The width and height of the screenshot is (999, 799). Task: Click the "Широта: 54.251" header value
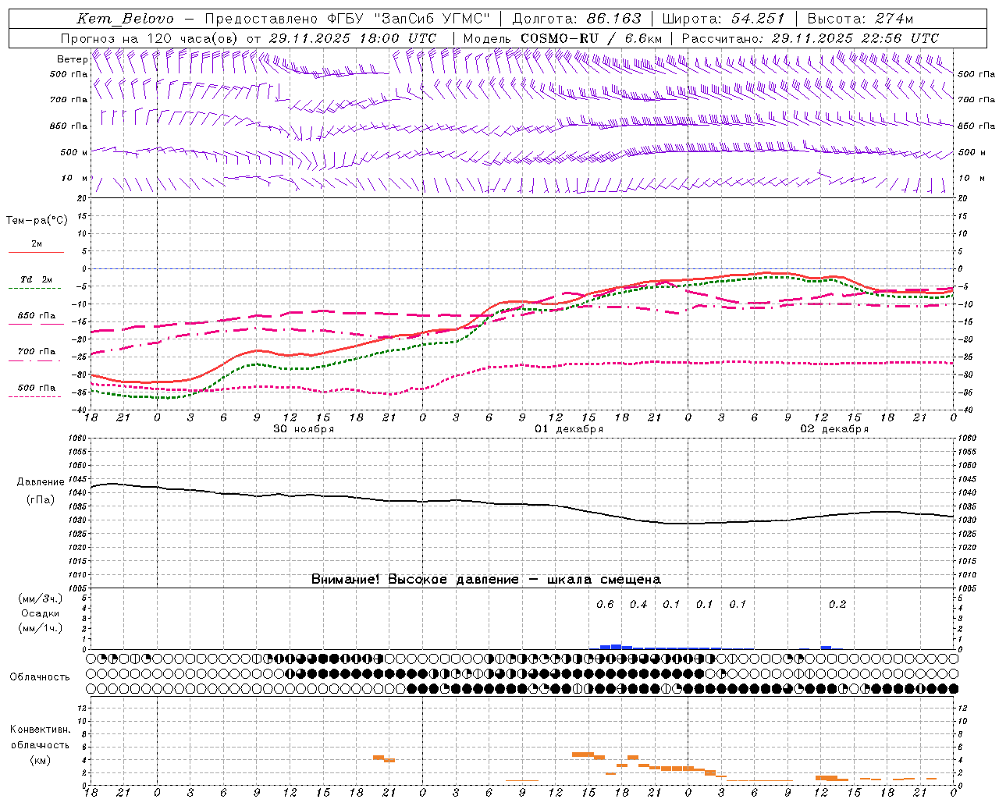coord(723,19)
